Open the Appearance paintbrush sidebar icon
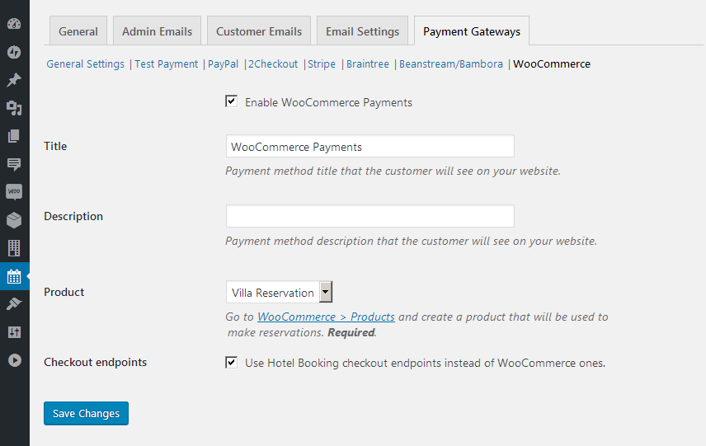This screenshot has height=446, width=706. tap(14, 304)
